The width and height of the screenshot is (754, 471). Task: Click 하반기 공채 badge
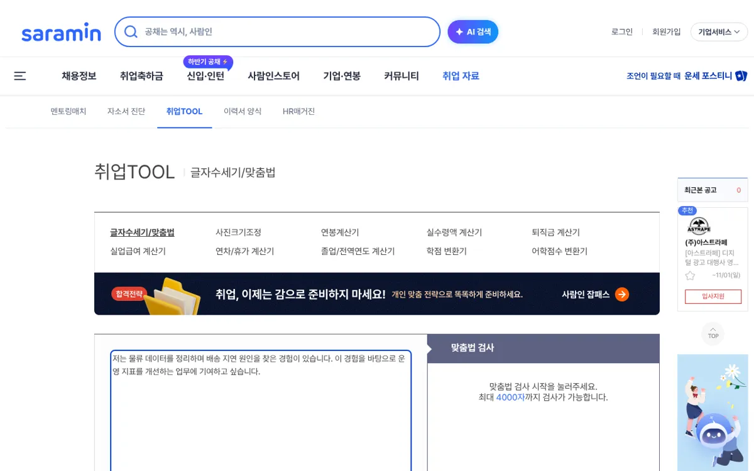point(208,62)
